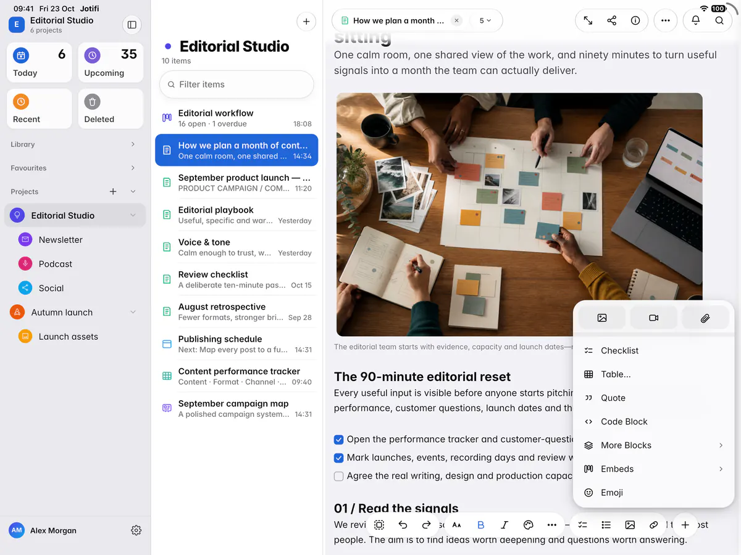Image resolution: width=741 pixels, height=555 pixels.
Task: Open the Podcast sub-project
Action: tap(75, 264)
